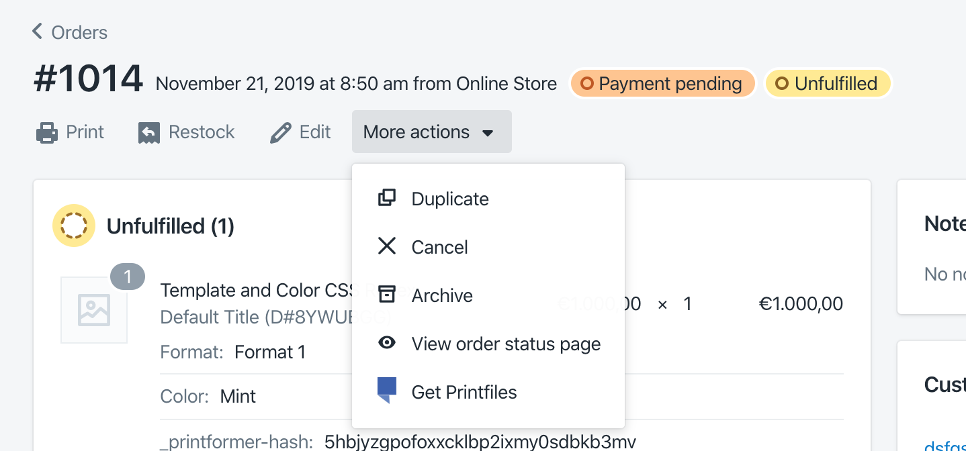
Task: Go back via the Orders chevron
Action: (38, 32)
